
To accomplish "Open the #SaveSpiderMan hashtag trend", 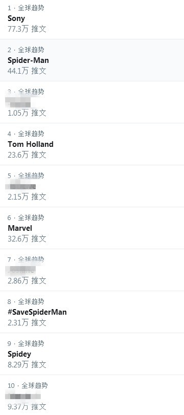I will [x=92, y=312].
